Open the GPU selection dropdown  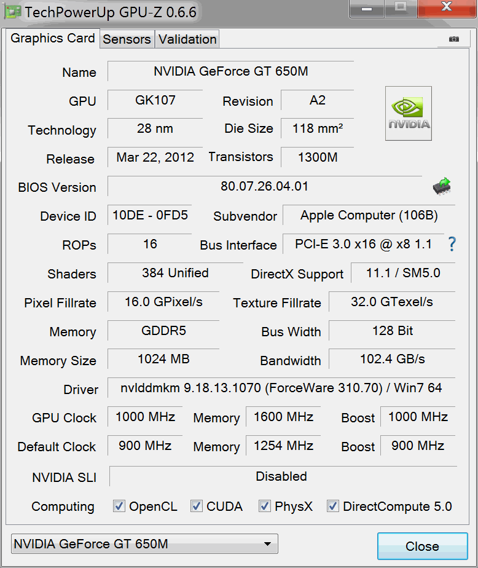pyautogui.click(x=144, y=544)
